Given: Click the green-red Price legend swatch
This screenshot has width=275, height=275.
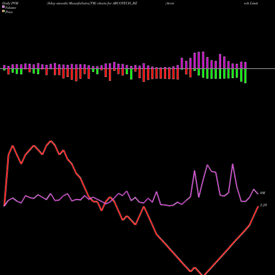Looking at the screenshot, I should pos(3,11).
